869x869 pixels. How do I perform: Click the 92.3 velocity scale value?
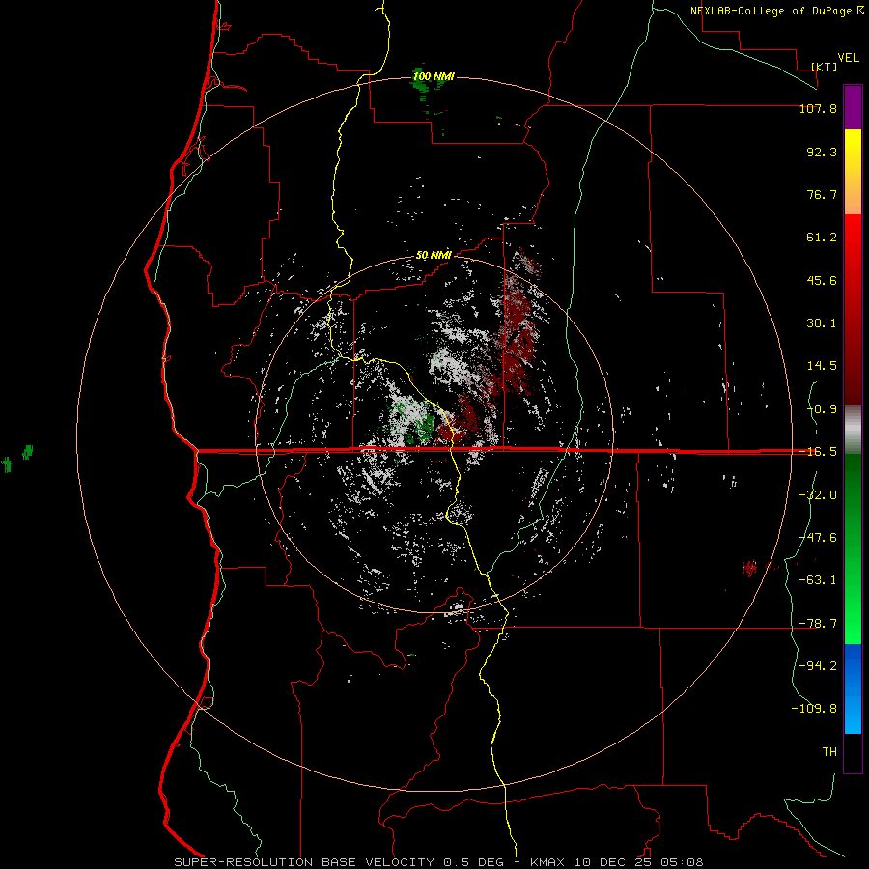coord(822,152)
